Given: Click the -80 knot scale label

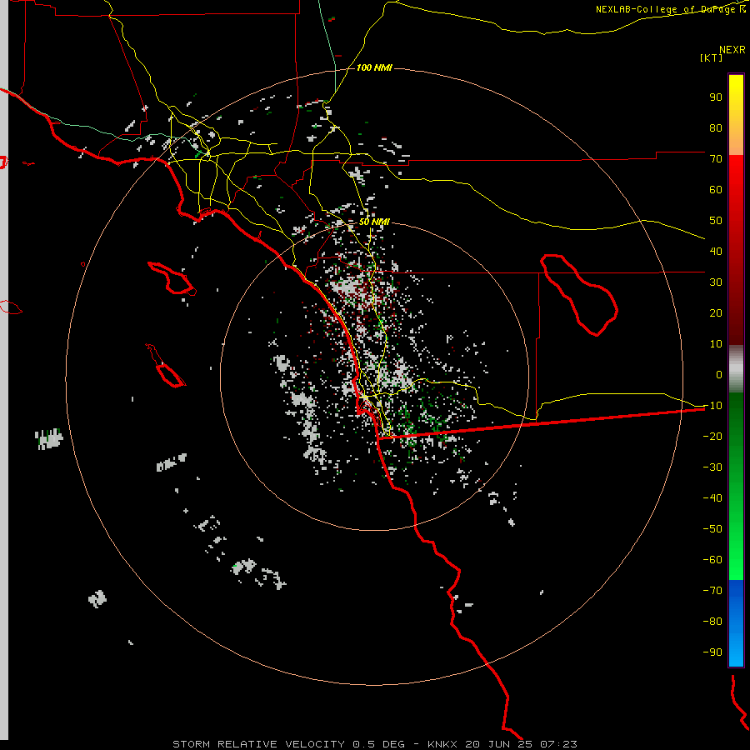Looking at the screenshot, I should (x=712, y=622).
